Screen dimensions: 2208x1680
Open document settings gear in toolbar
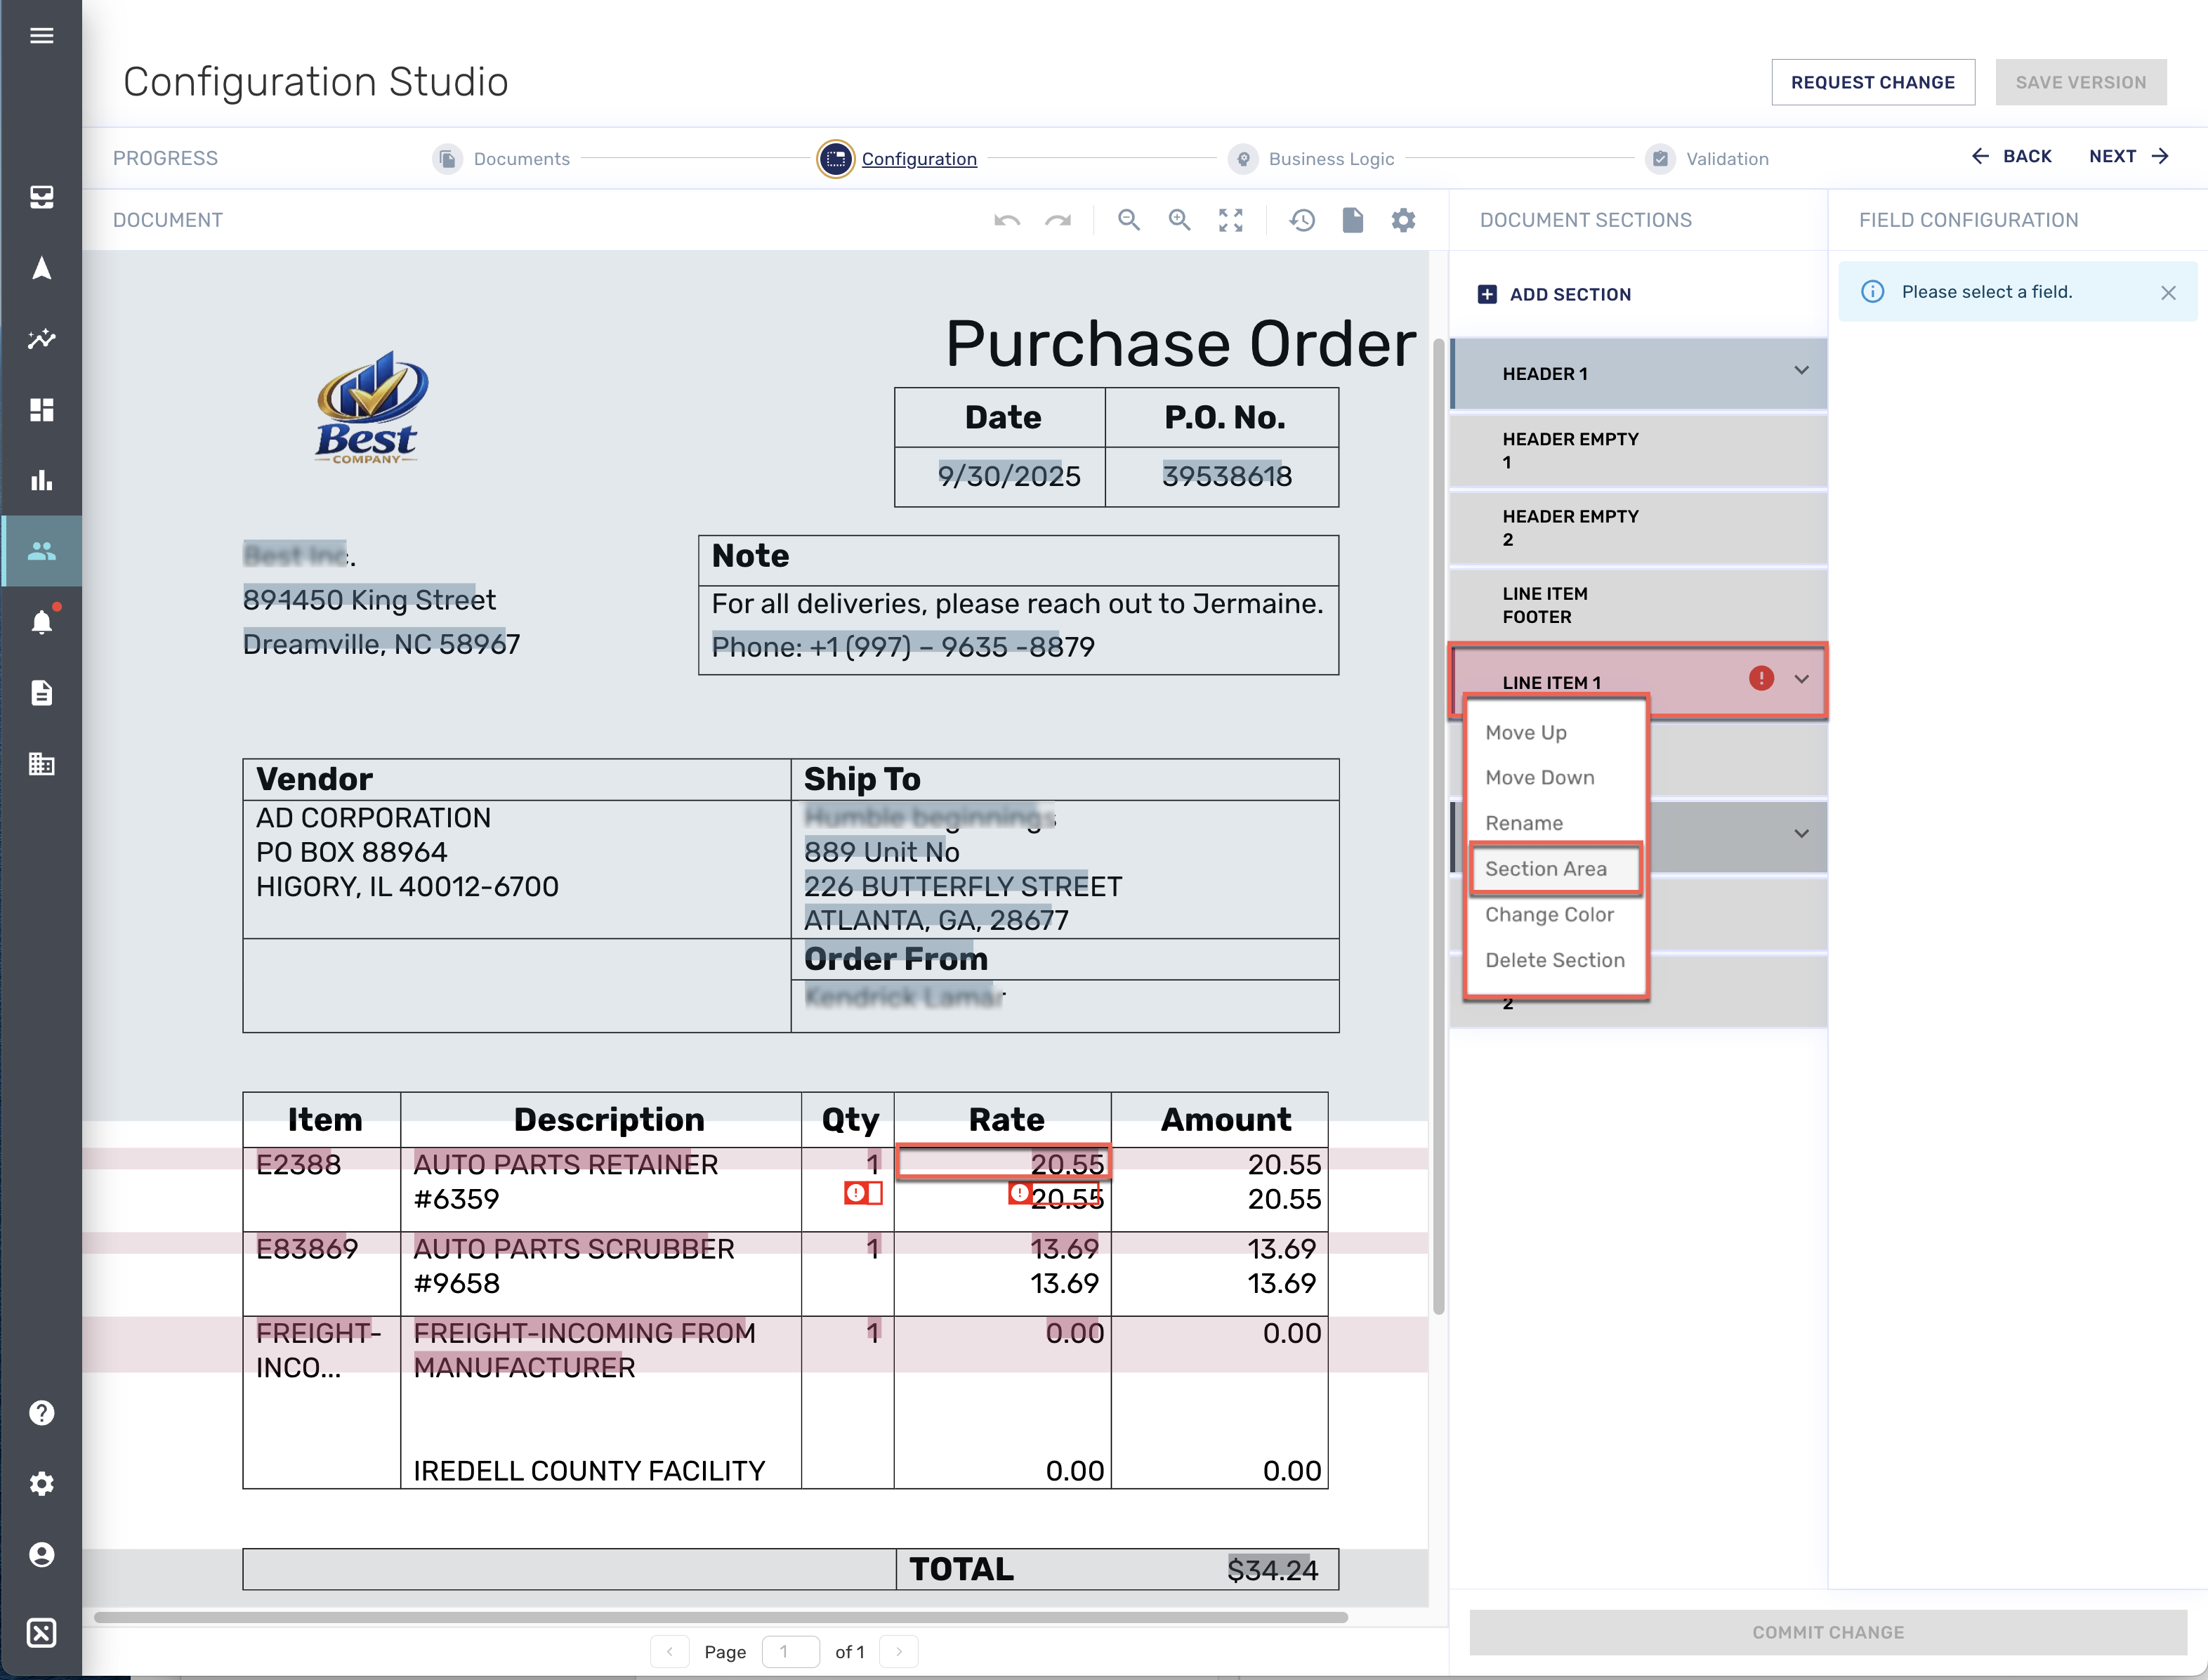(x=1403, y=220)
